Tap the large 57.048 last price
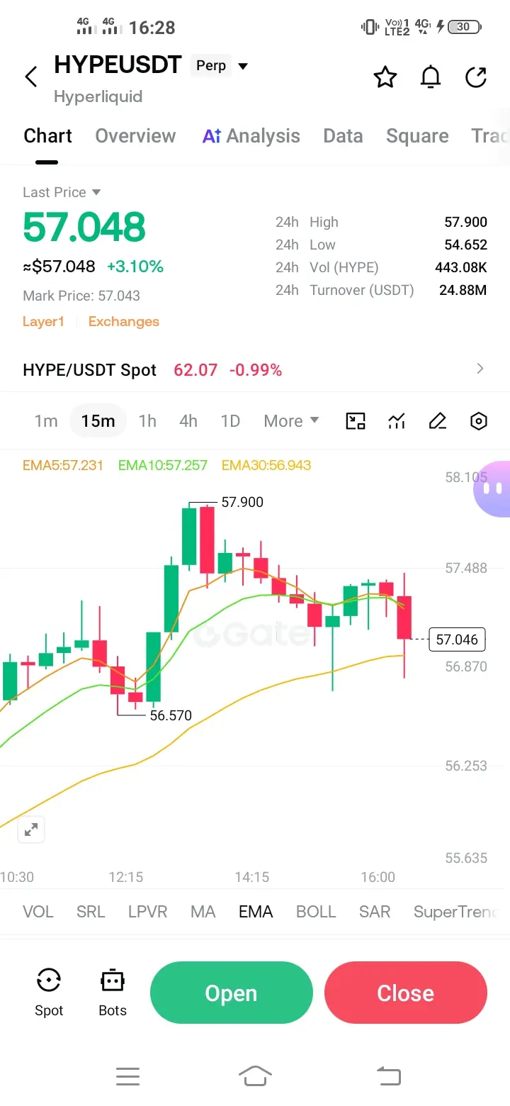Viewport: 510px width, 1106px height. click(84, 227)
